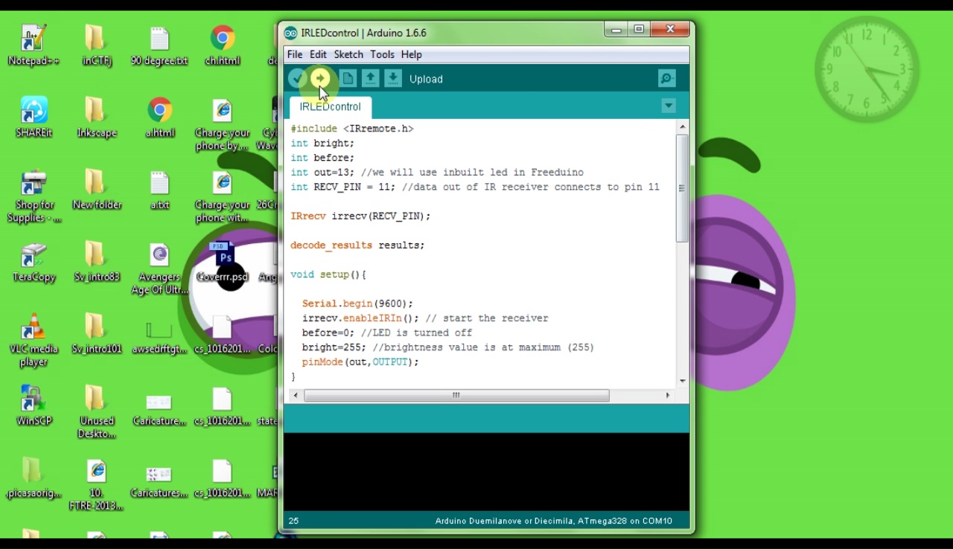Select the '10. FTRE-2013...' desktop file
953x549 pixels.
(x=97, y=485)
